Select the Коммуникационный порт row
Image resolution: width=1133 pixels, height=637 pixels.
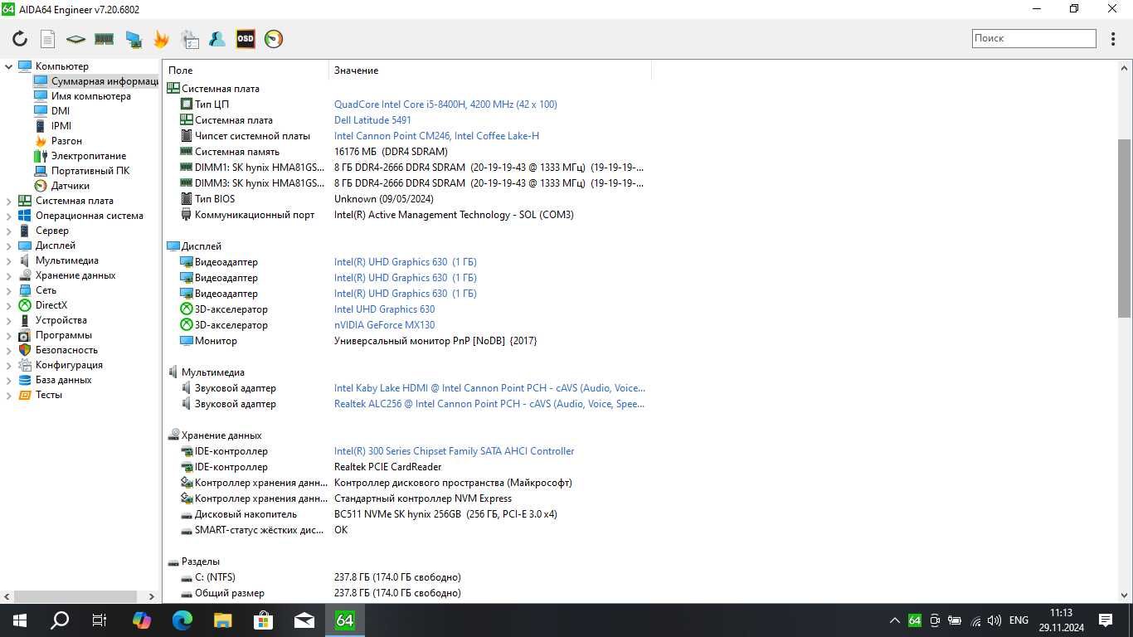(x=406, y=215)
